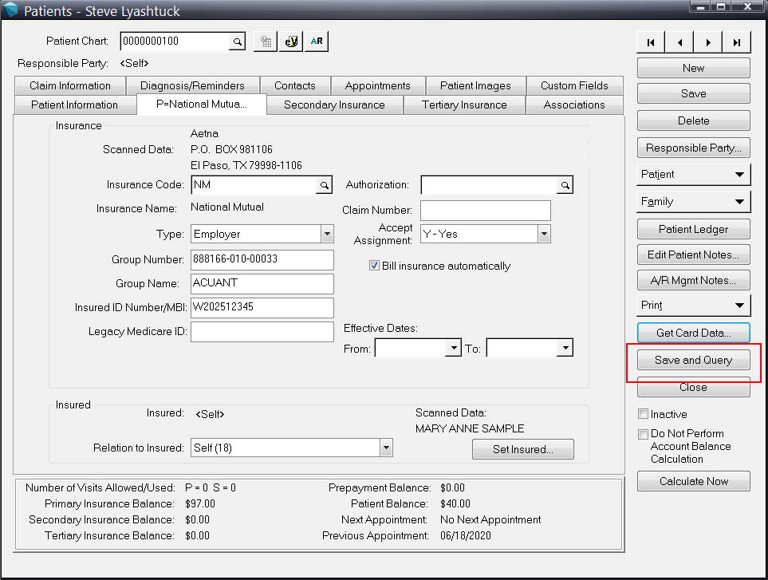Mark the patient as Inactive
The width and height of the screenshot is (768, 580).
click(x=643, y=414)
